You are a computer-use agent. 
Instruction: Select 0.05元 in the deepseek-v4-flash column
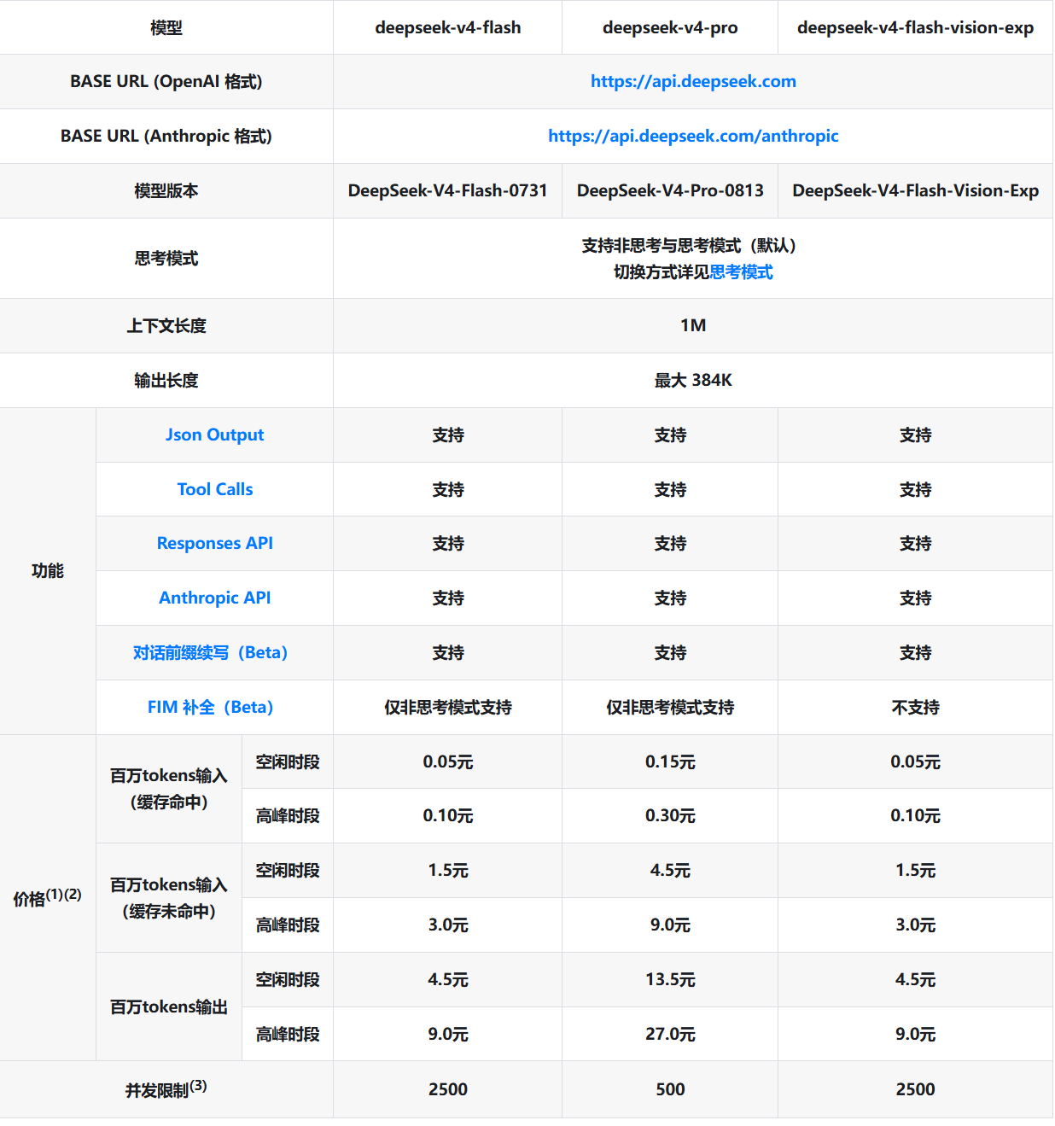[x=448, y=762]
